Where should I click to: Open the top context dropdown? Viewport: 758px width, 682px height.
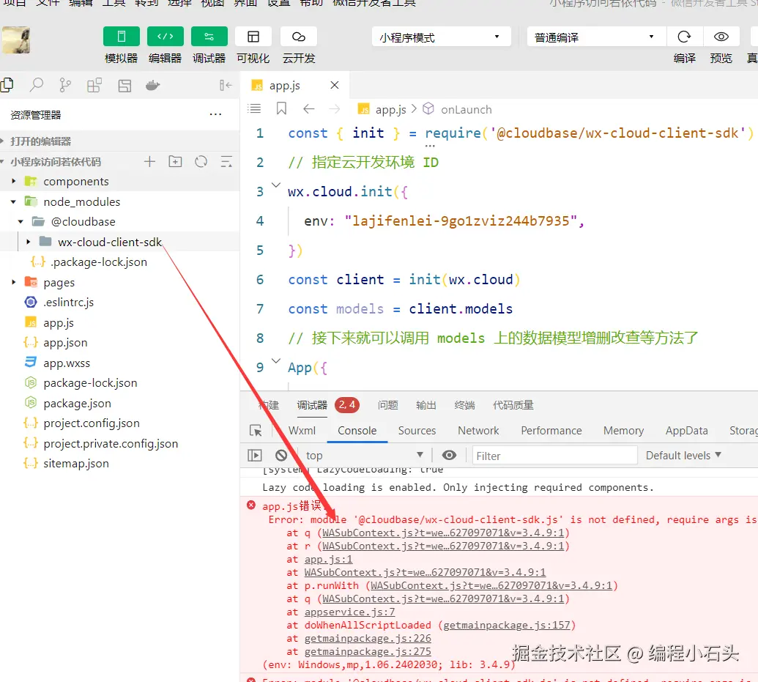click(365, 455)
